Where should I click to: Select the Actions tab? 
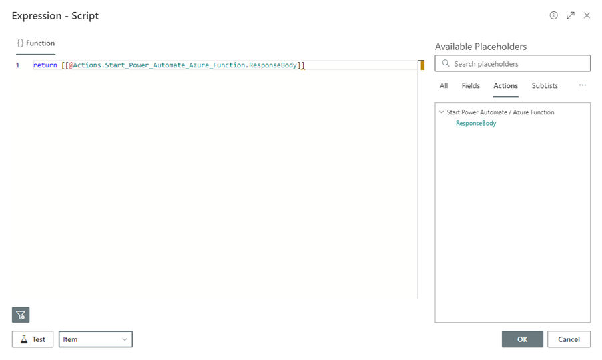point(506,85)
